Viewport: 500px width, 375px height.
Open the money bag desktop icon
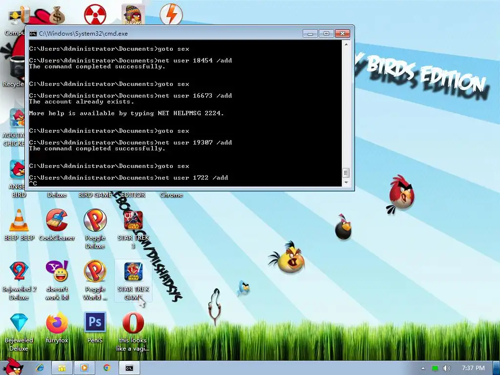(x=57, y=15)
